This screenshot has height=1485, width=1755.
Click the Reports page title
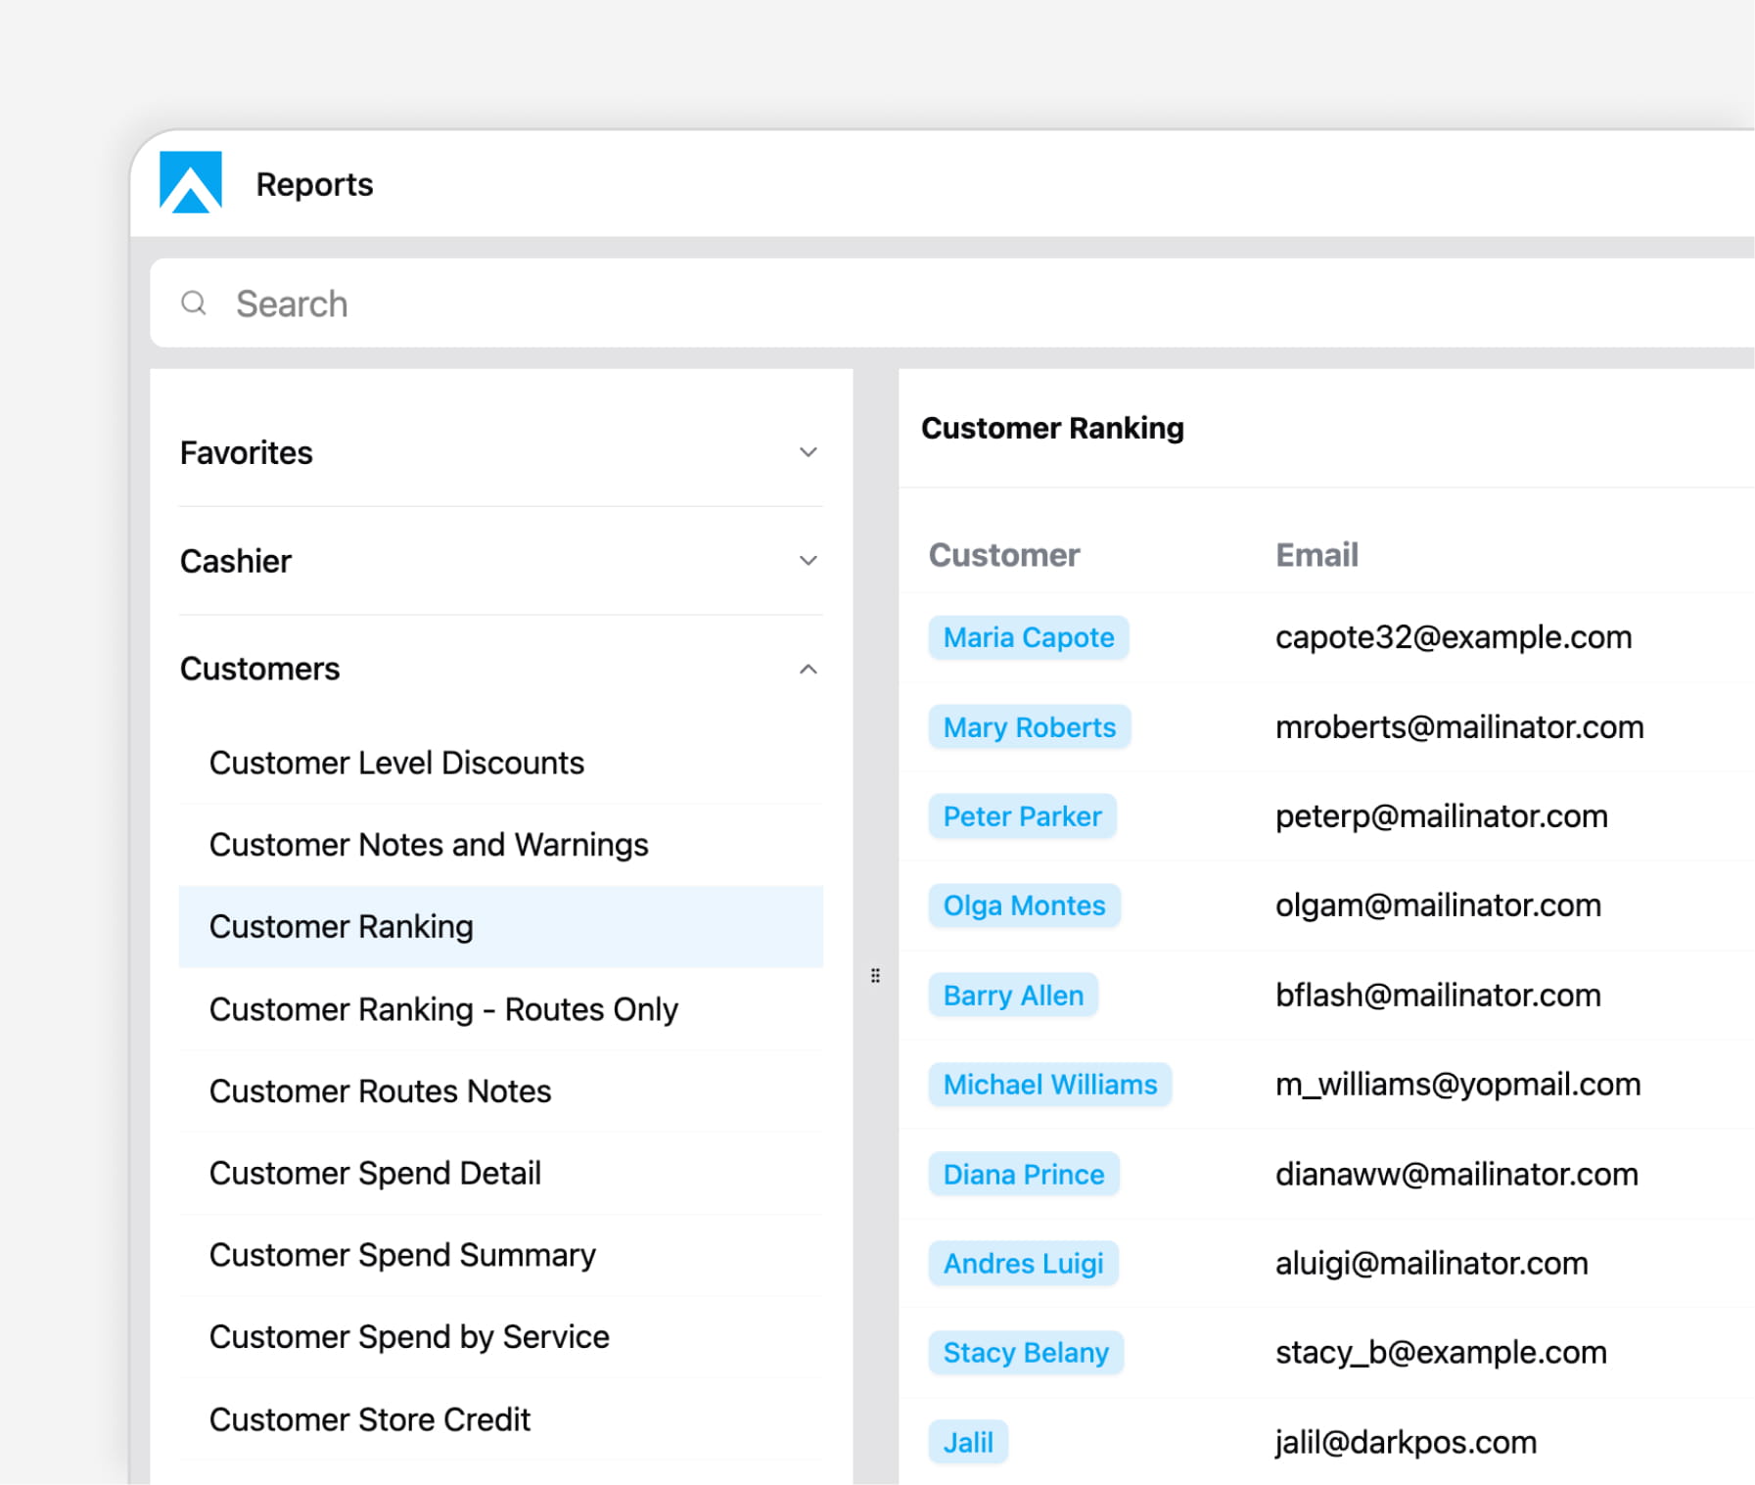[314, 184]
